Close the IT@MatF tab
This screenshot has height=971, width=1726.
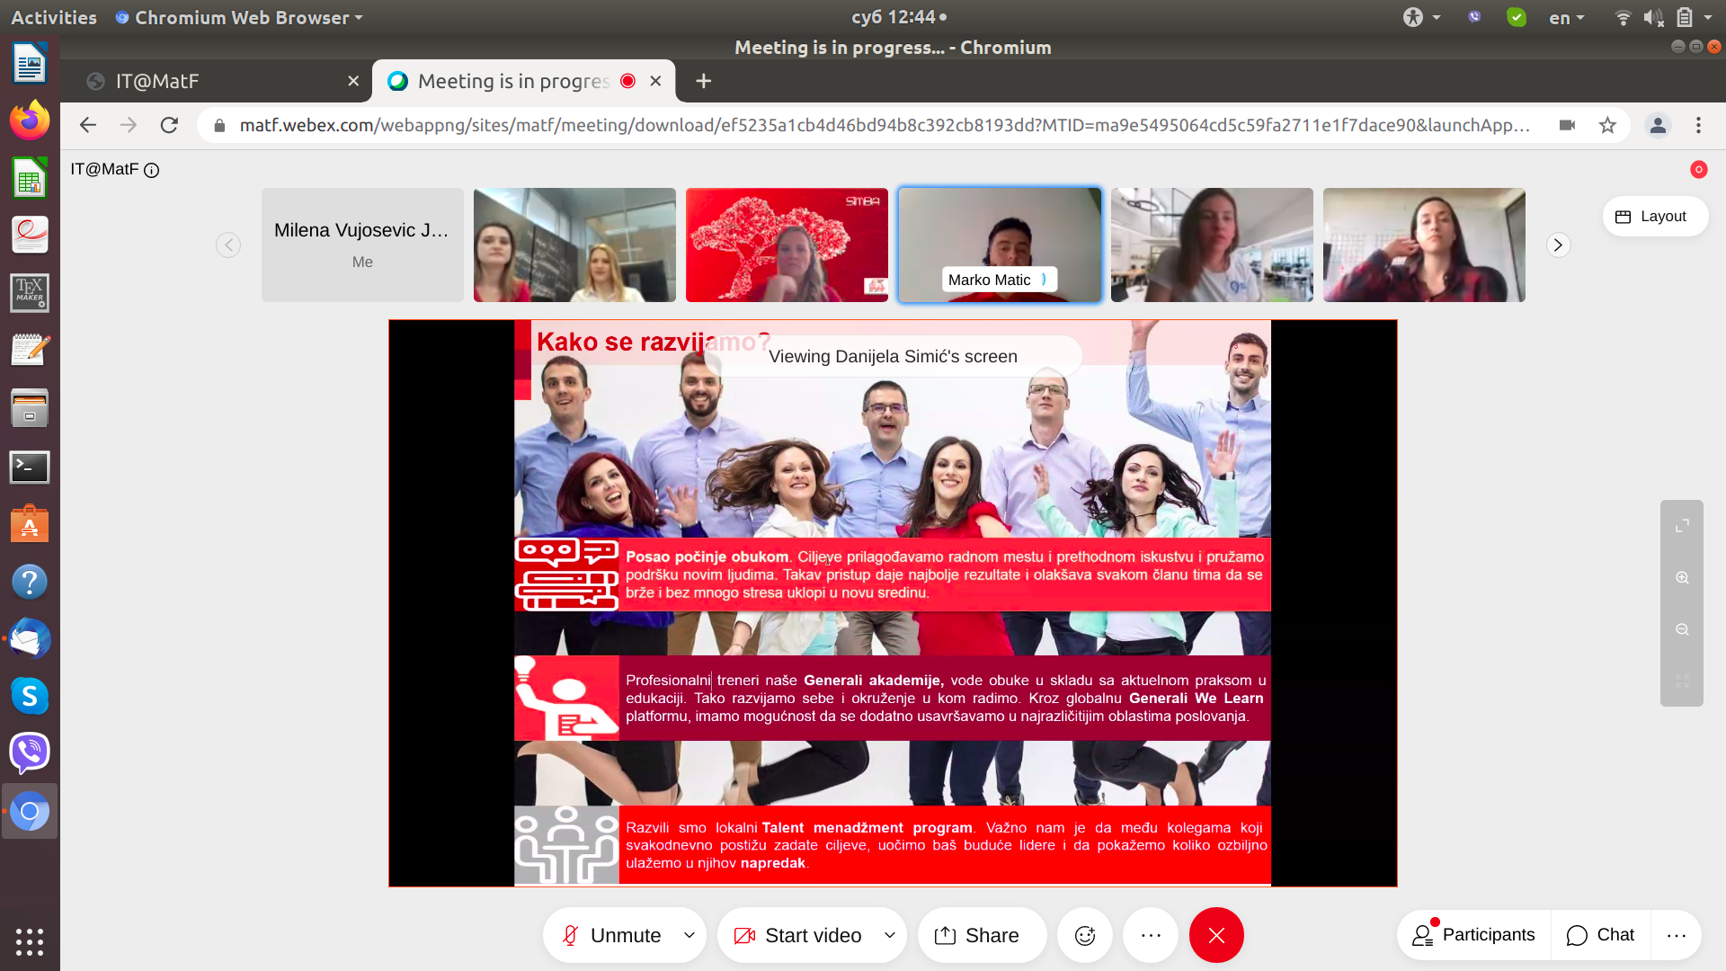[x=353, y=81]
